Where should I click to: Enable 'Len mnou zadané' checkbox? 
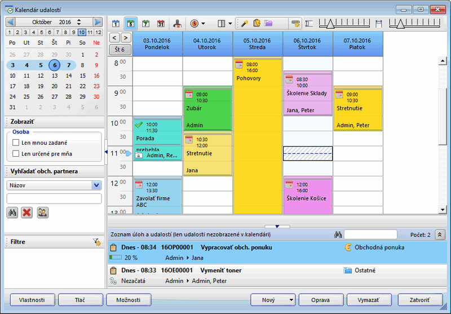16,143
